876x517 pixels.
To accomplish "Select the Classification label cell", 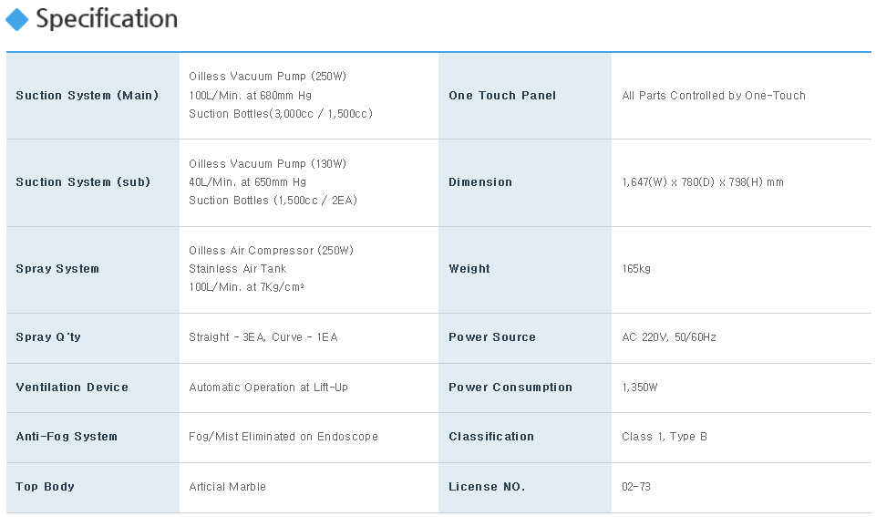I will 491,437.
